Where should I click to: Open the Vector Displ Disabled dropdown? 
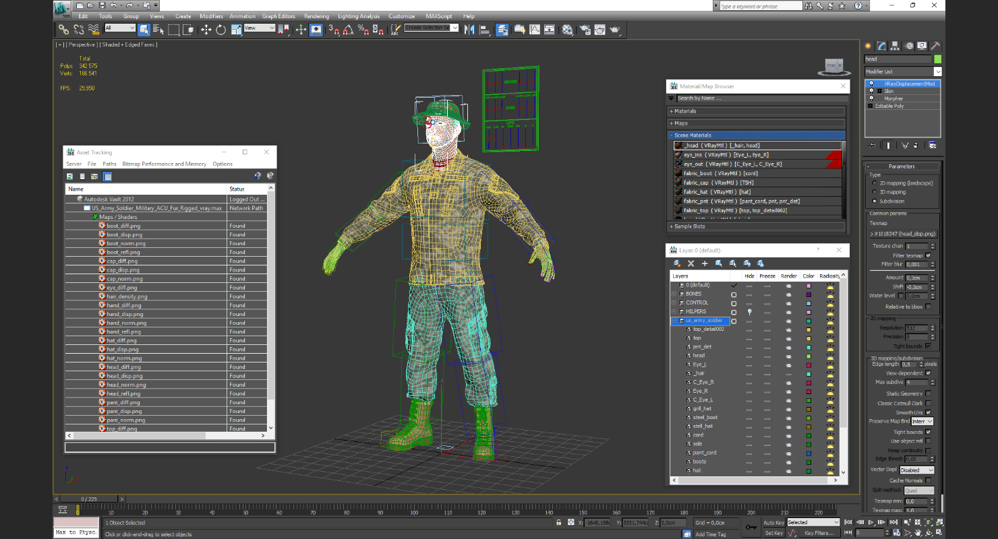(917, 470)
